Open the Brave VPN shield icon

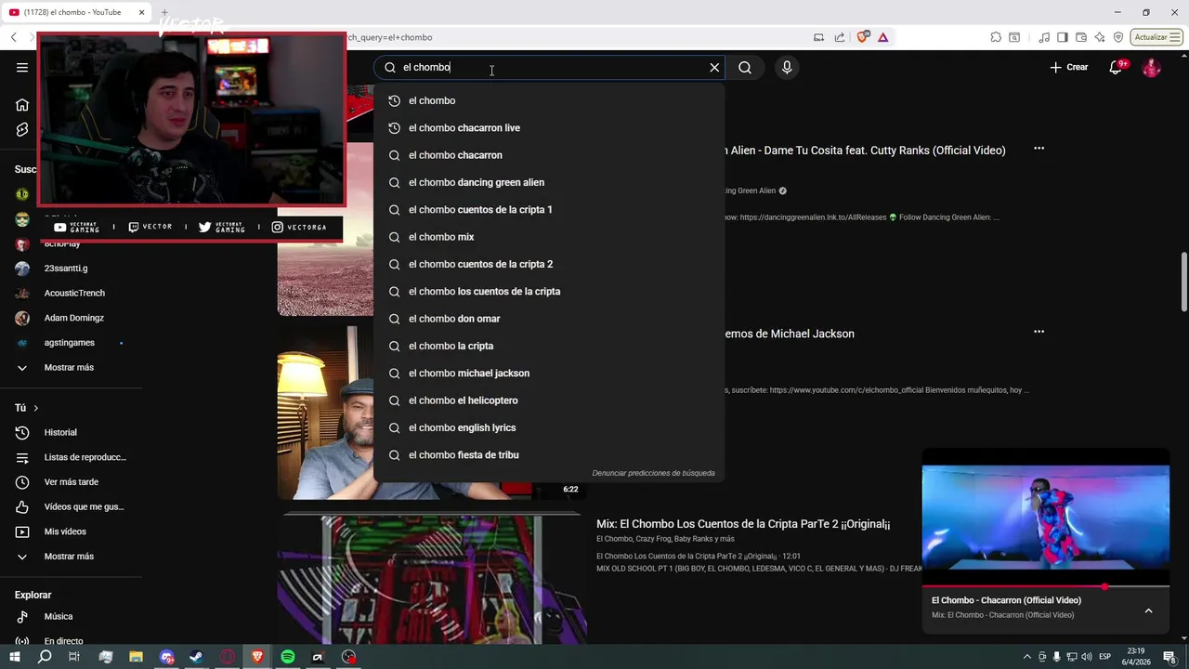(x=1118, y=37)
